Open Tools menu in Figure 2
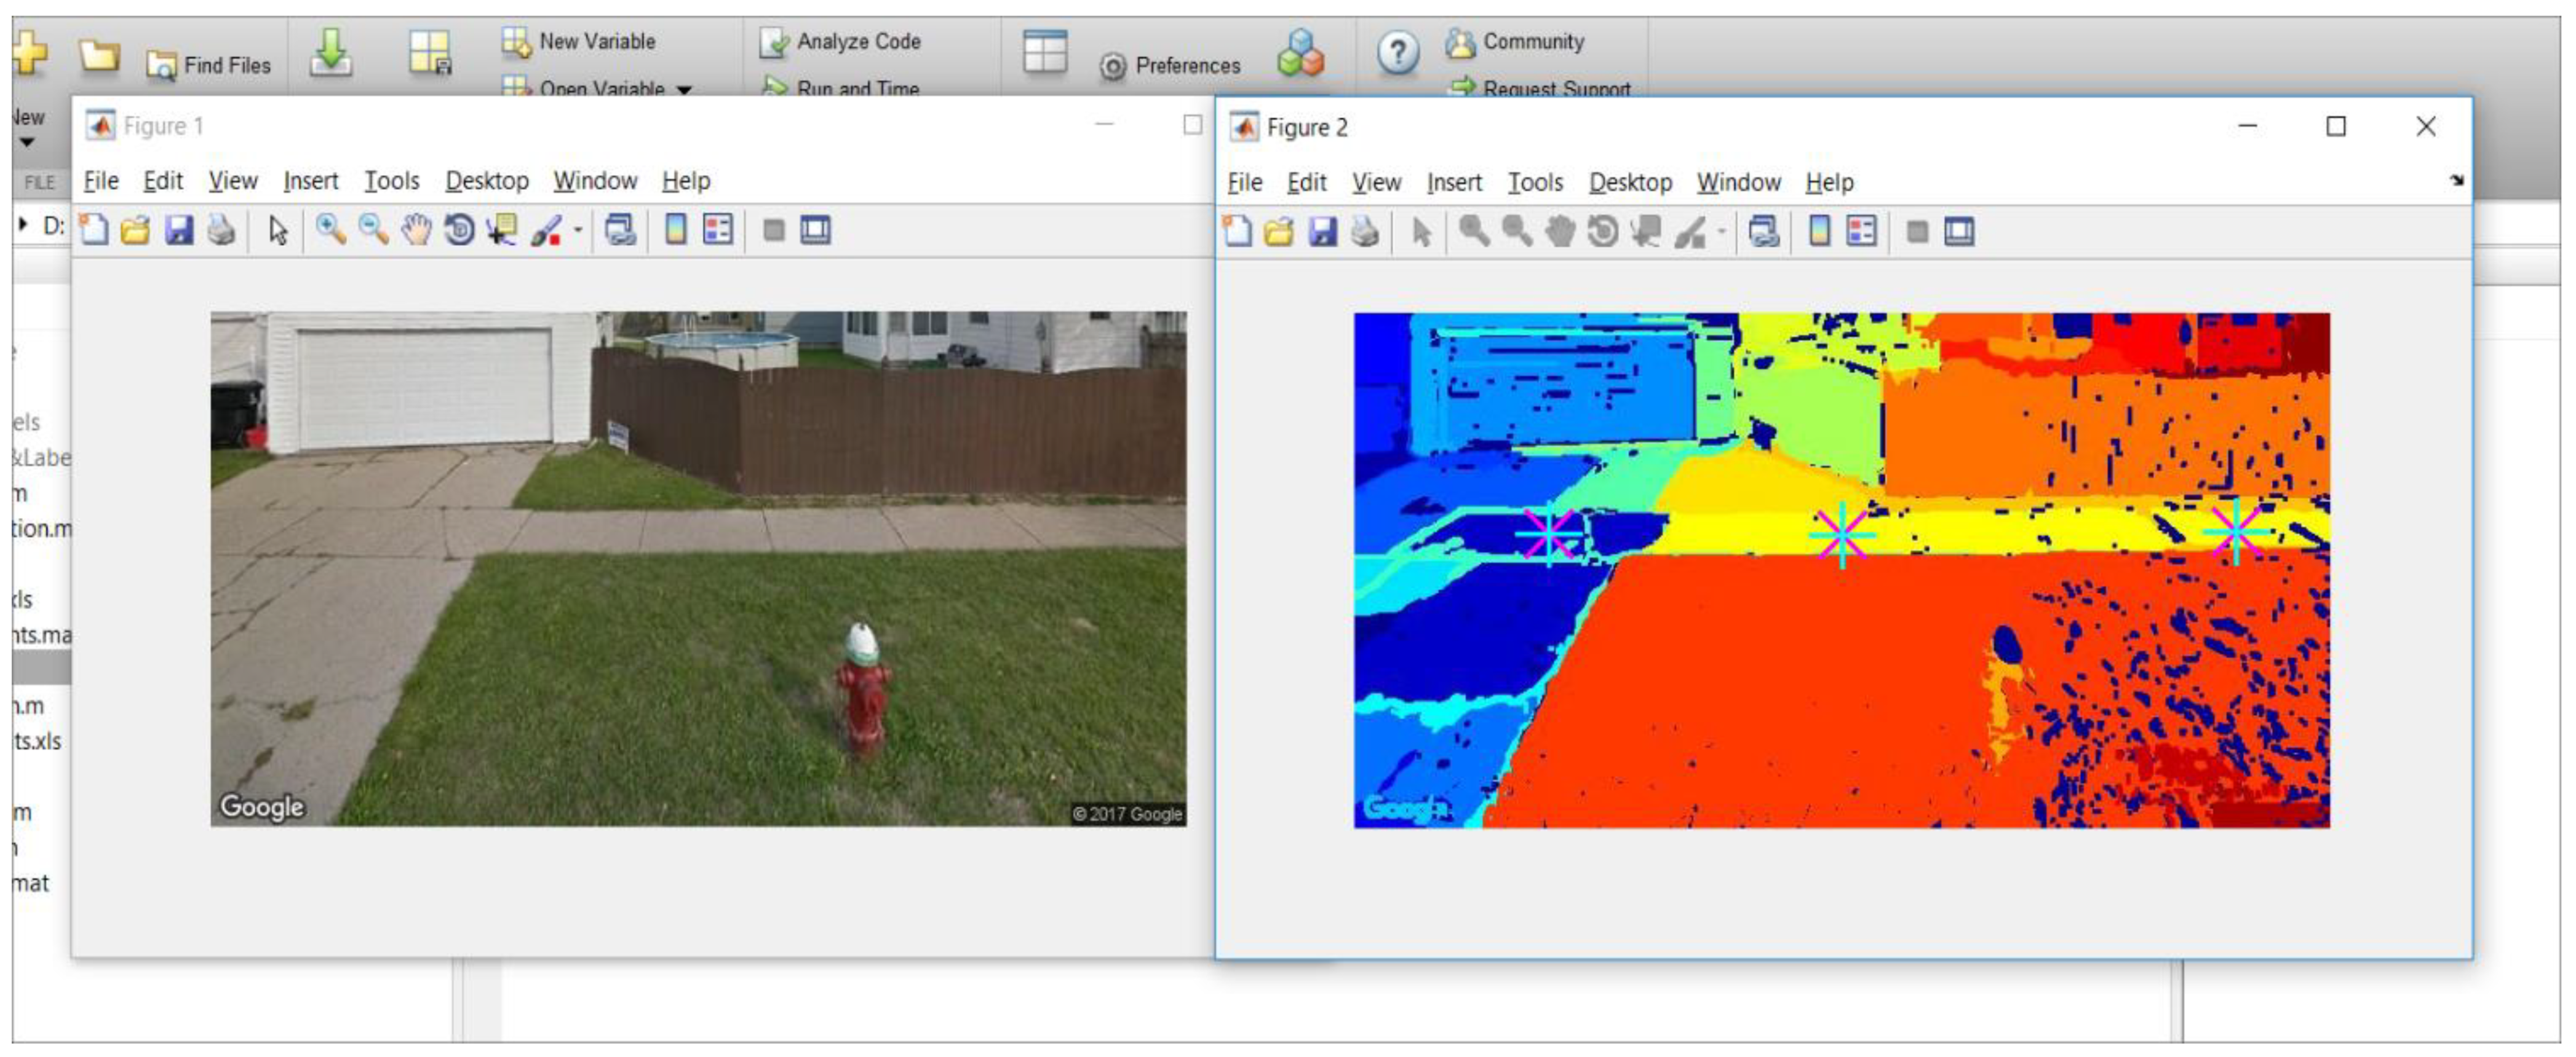Screen dimensions: 2576x1057 pos(1535,183)
